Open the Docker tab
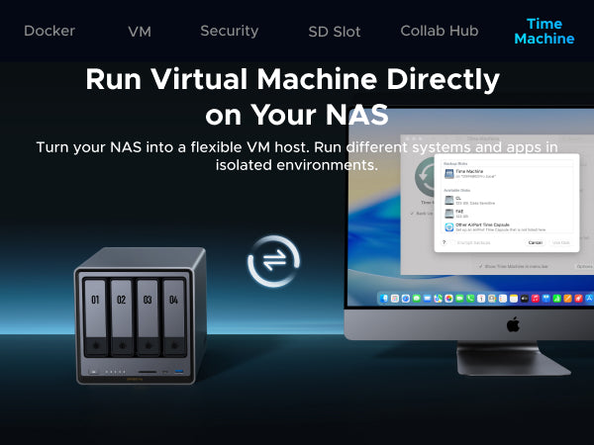This screenshot has height=445, width=594. coord(49,31)
